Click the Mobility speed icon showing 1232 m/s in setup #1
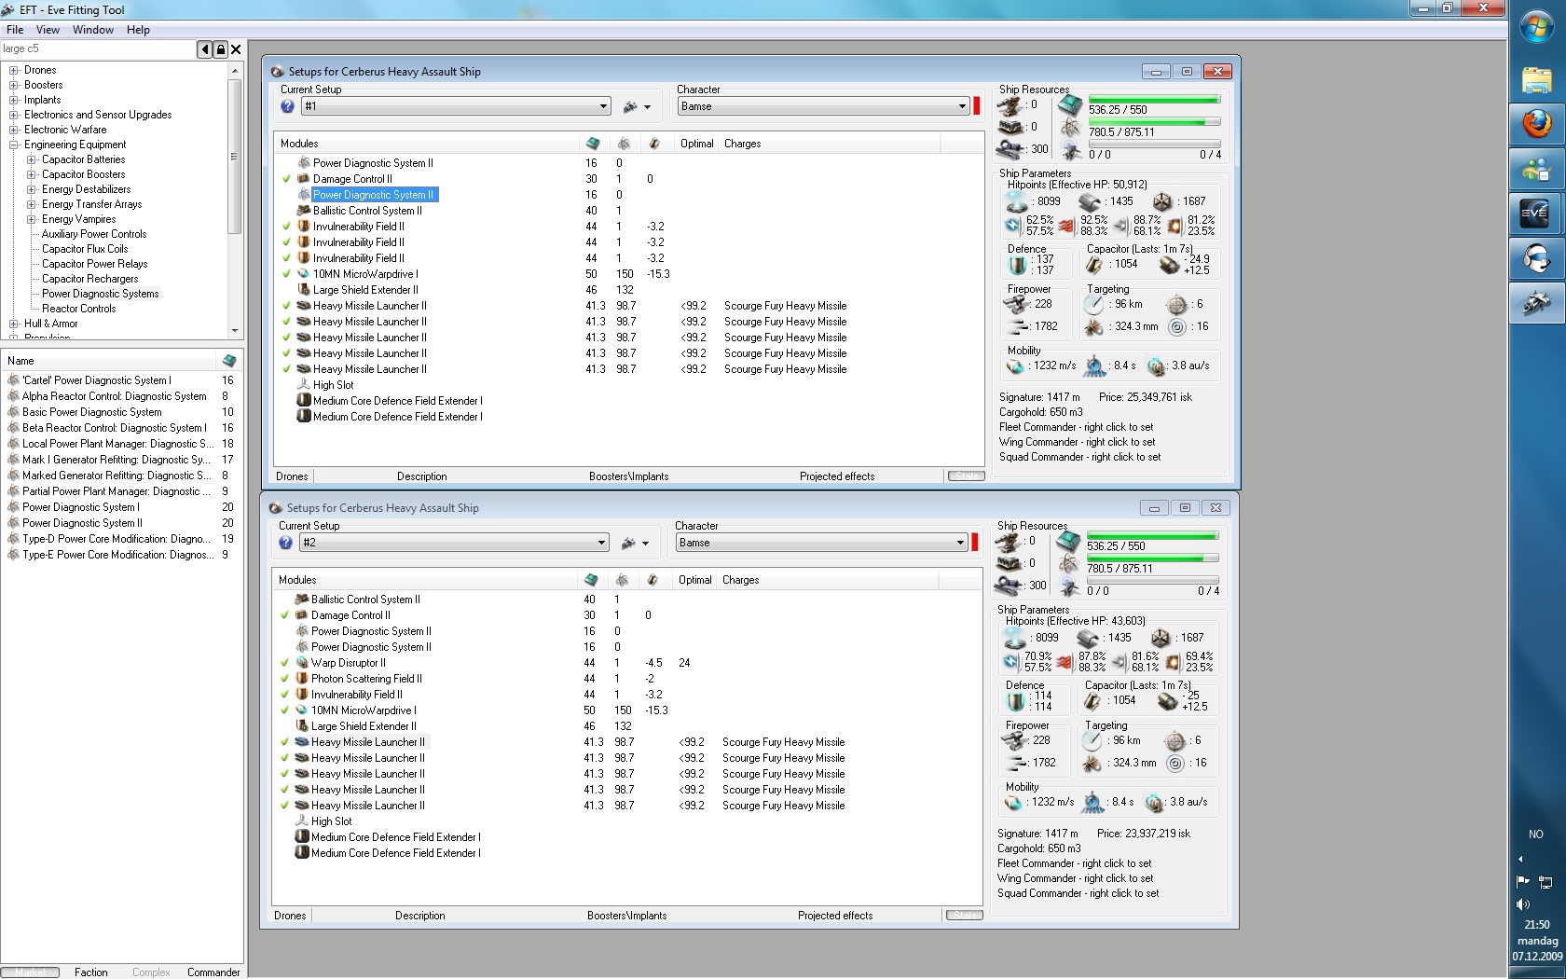The width and height of the screenshot is (1566, 979). tap(1016, 365)
